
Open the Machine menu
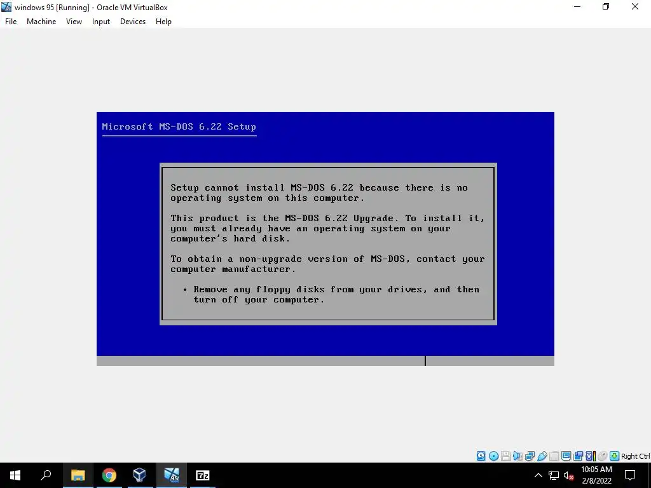41,22
